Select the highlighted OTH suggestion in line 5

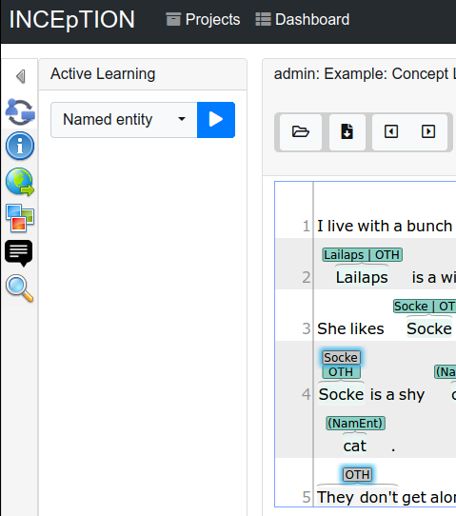click(357, 475)
